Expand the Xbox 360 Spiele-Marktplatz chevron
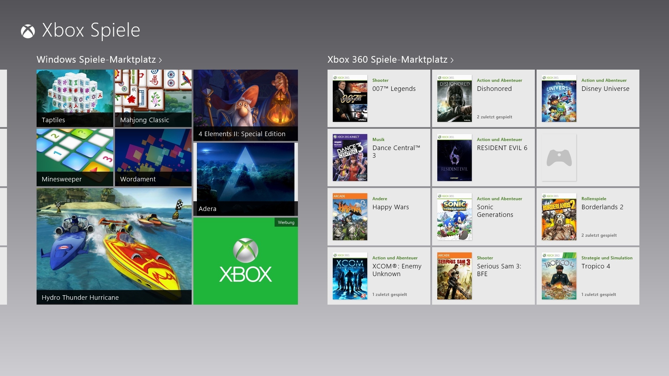Screen dimensions: 669x376 [452, 60]
